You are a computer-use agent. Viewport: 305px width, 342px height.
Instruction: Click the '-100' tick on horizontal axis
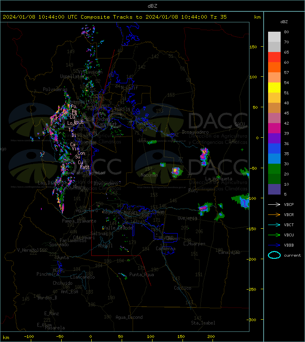[29, 336]
